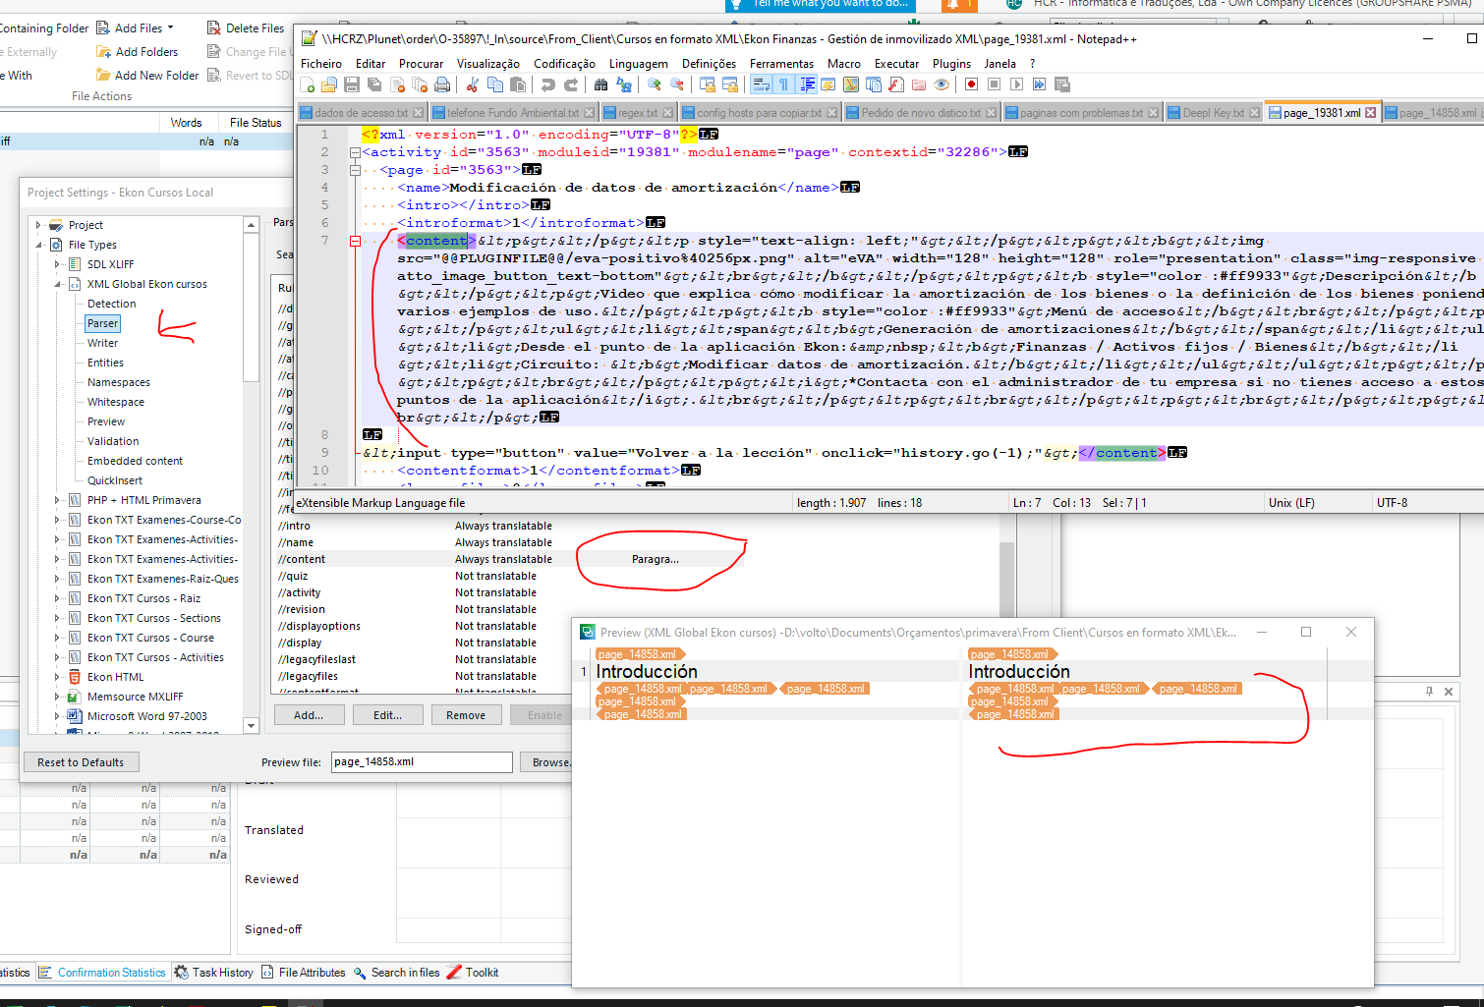1484x1007 pixels.
Task: Click the Save file toolbar icon
Action: (x=351, y=85)
